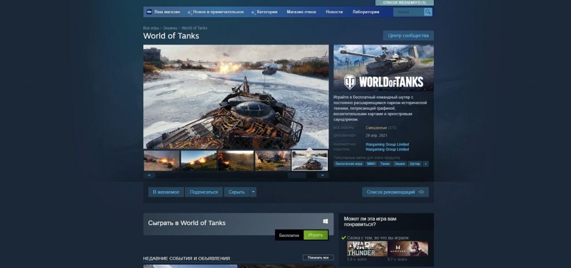Click the green Играть button
This screenshot has height=268, width=571.
click(x=316, y=235)
